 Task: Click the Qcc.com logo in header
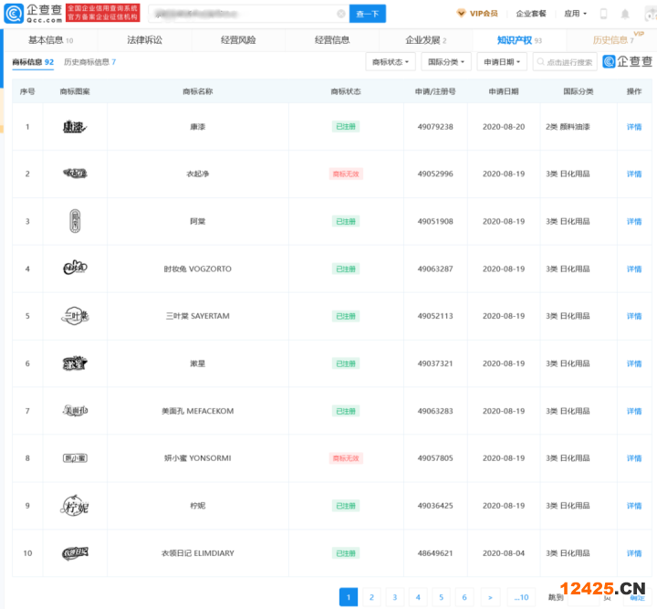[x=33, y=14]
